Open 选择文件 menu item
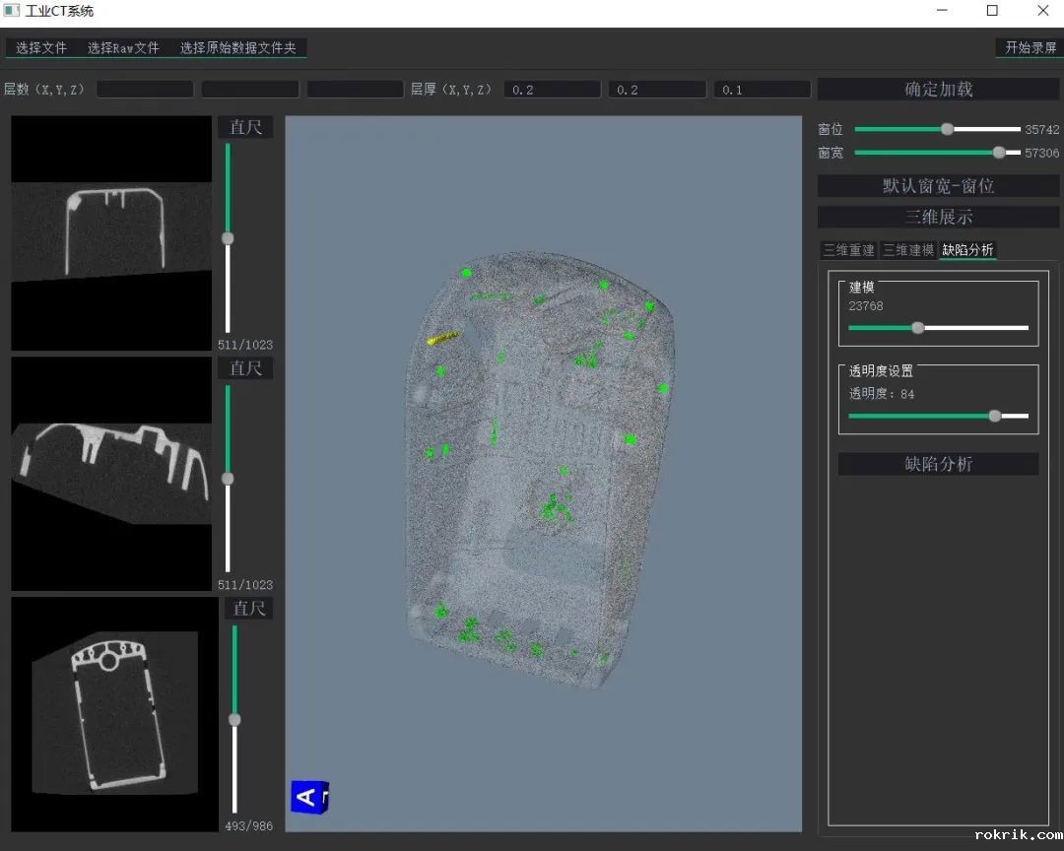Image resolution: width=1064 pixels, height=851 pixels. pyautogui.click(x=41, y=47)
